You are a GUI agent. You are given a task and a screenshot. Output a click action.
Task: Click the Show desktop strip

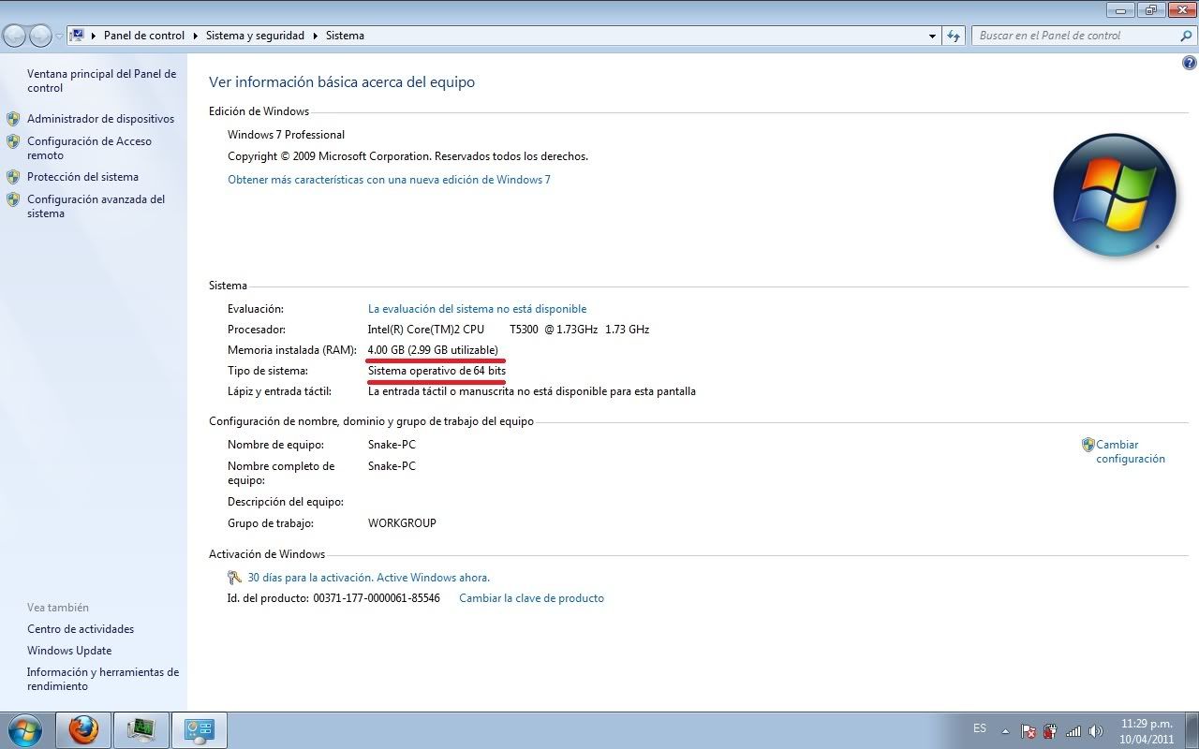click(1192, 730)
